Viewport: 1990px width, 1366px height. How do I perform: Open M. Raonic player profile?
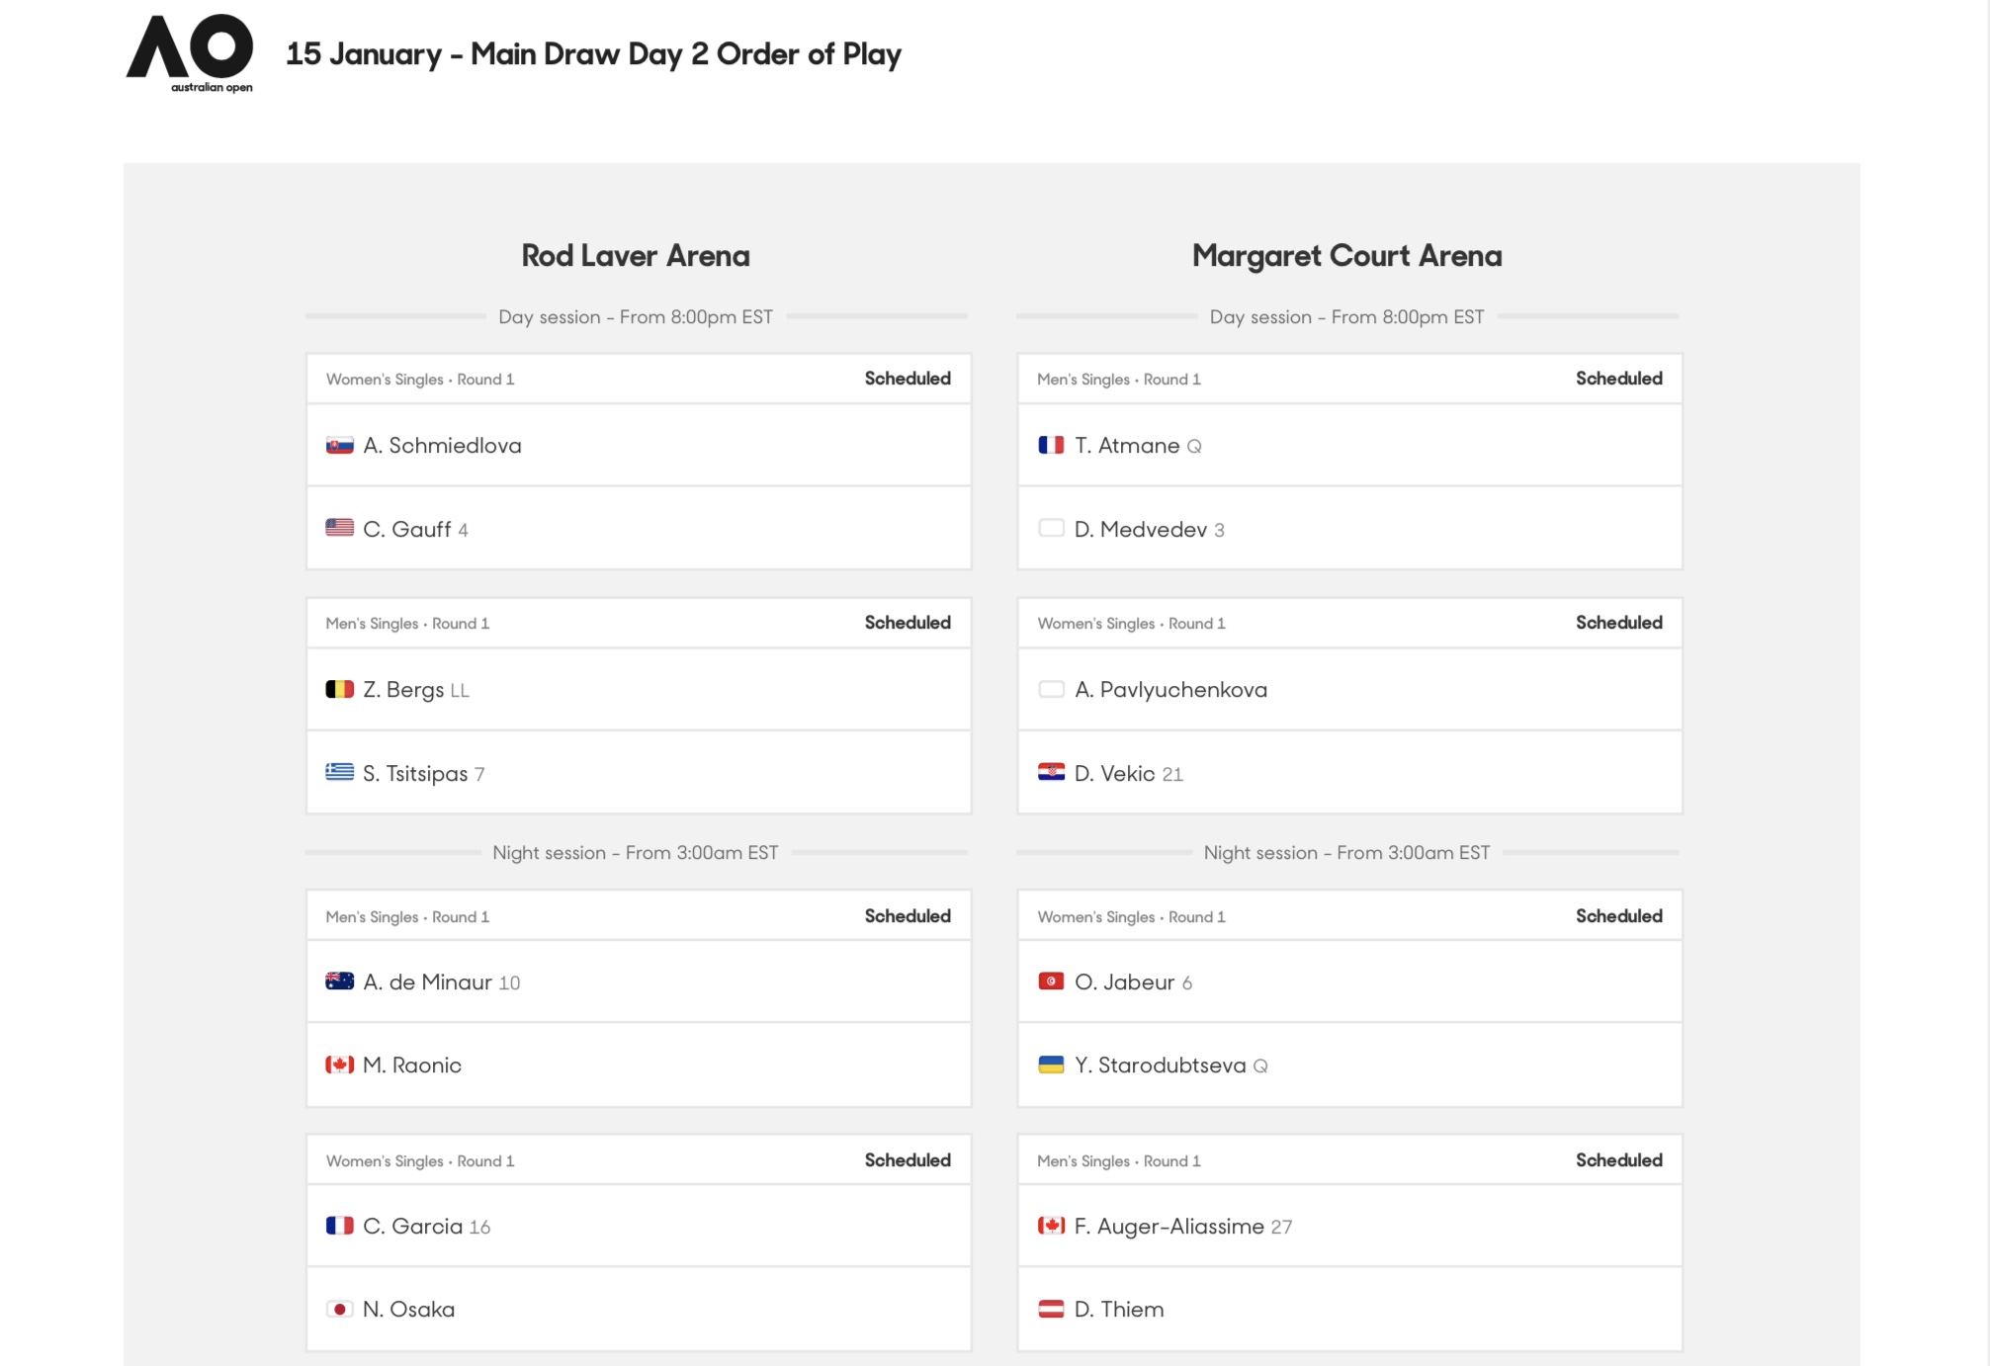[x=412, y=1066]
